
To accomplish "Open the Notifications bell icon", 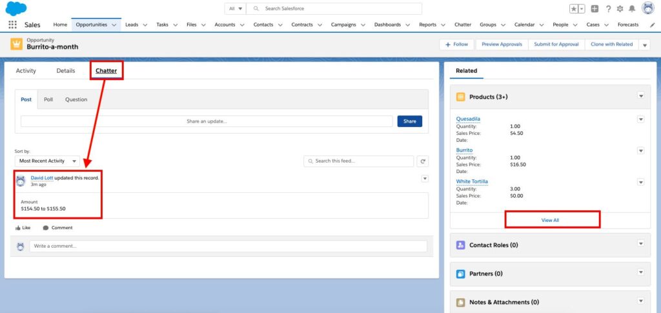I will click(x=632, y=9).
